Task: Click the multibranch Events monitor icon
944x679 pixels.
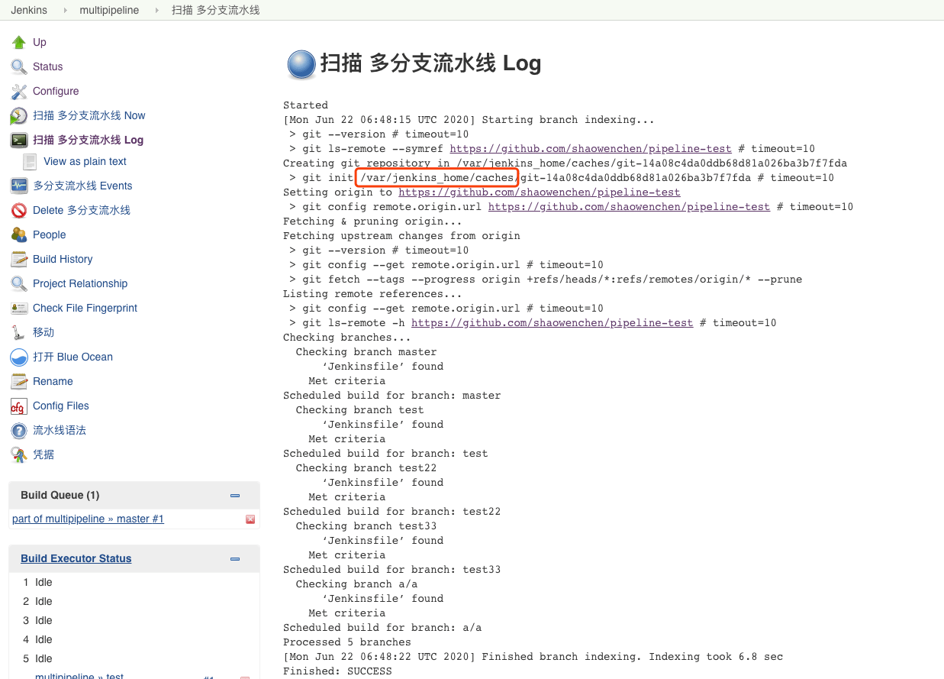Action: [19, 186]
